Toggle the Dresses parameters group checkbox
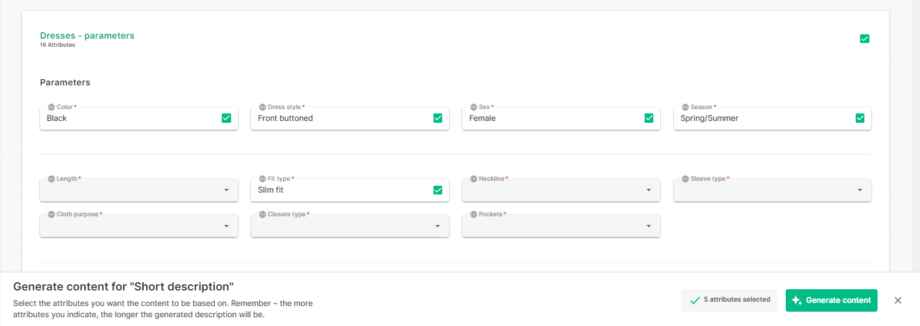Viewport: 920px width, 326px height. pyautogui.click(x=864, y=39)
